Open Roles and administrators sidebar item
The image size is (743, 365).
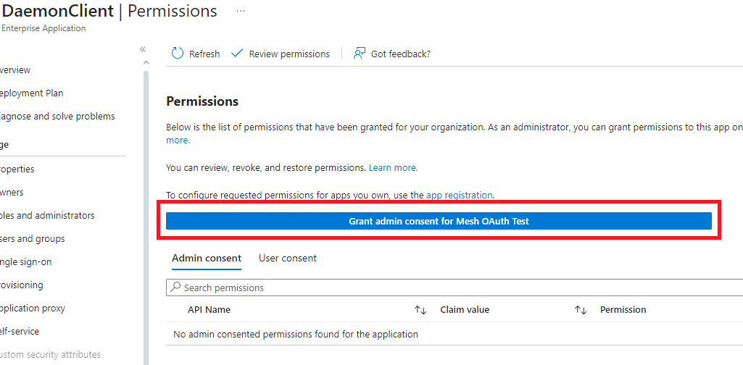tap(47, 215)
